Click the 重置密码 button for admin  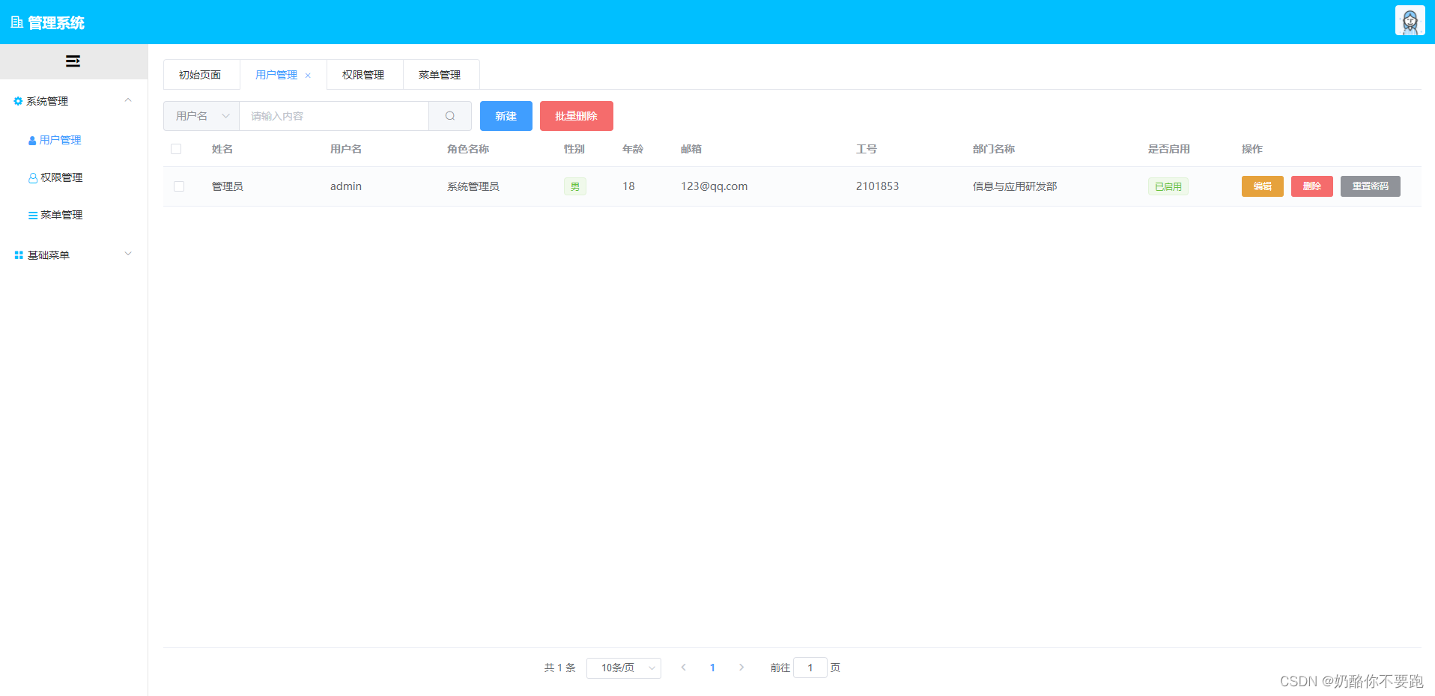click(x=1370, y=186)
